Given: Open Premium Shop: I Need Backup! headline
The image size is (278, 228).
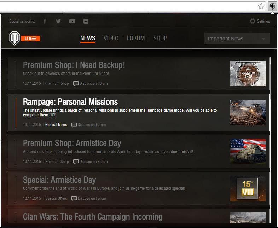Looking at the screenshot, I should (x=74, y=65).
